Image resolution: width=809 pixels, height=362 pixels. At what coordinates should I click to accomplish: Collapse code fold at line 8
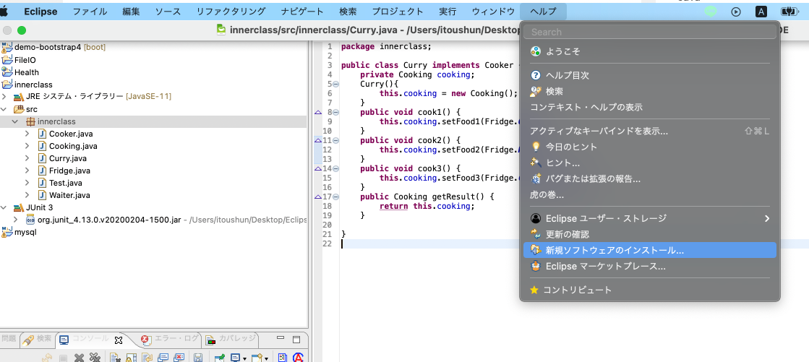coord(335,112)
